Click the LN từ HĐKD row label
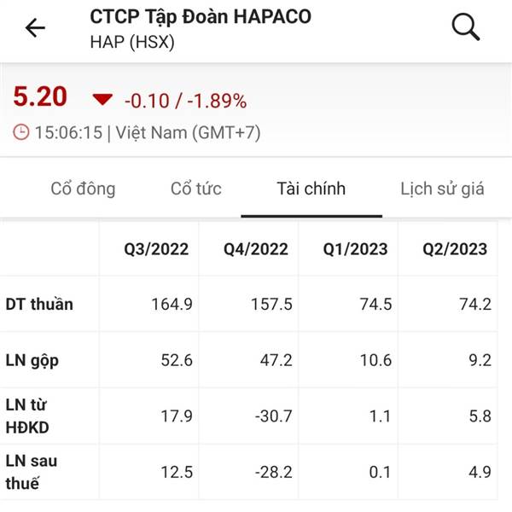Viewport: 512px width, 512px height. [27, 416]
